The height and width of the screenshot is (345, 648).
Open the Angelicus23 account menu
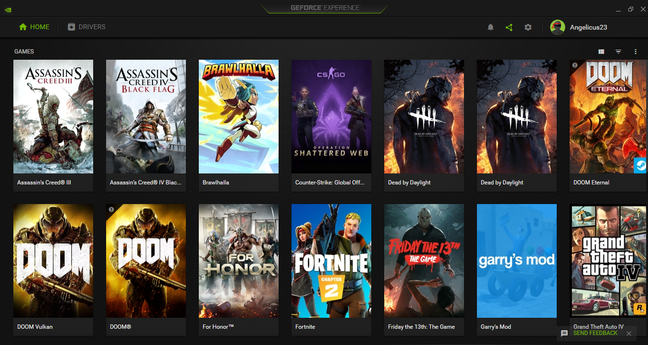(x=588, y=27)
